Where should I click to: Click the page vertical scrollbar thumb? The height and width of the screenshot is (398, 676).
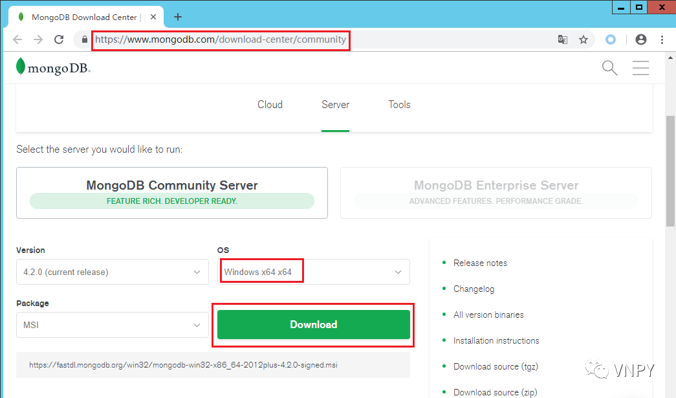[x=670, y=171]
